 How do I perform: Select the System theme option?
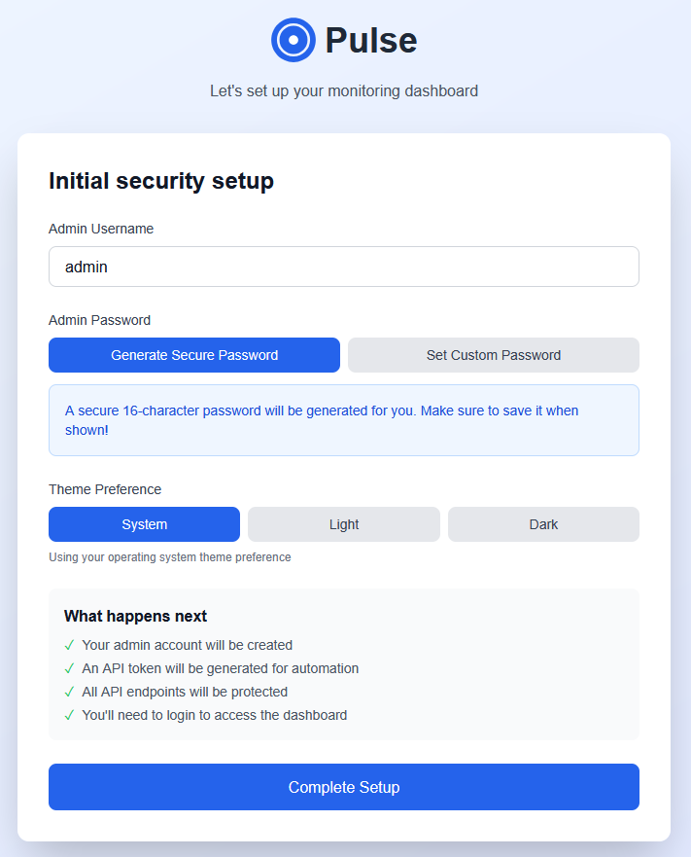click(x=144, y=524)
